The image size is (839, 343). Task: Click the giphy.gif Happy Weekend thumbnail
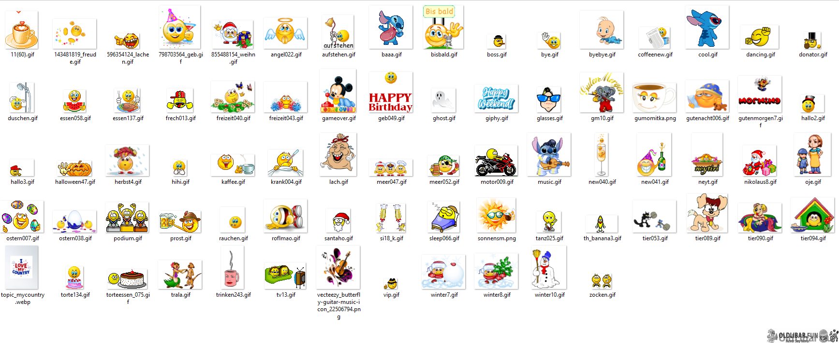[496, 98]
